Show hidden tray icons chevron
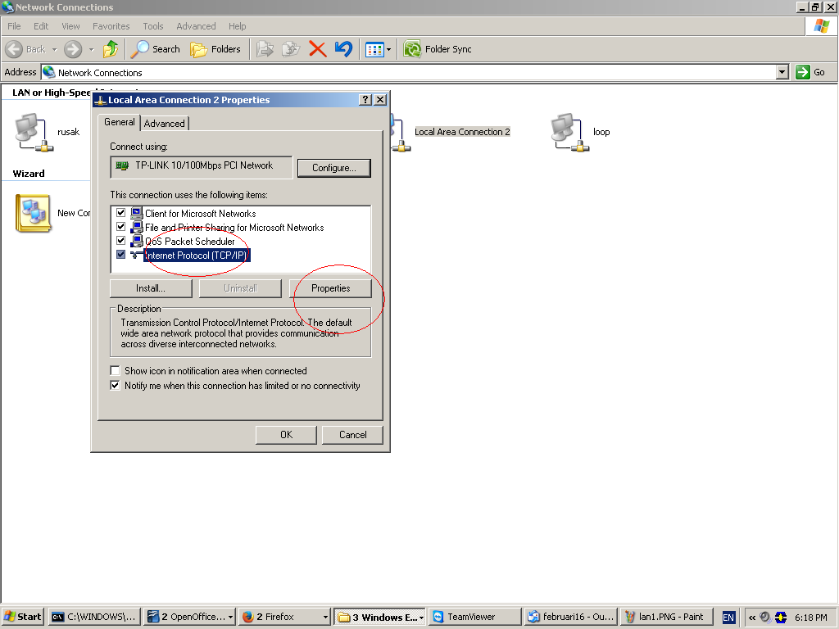The width and height of the screenshot is (839, 629). point(752,618)
